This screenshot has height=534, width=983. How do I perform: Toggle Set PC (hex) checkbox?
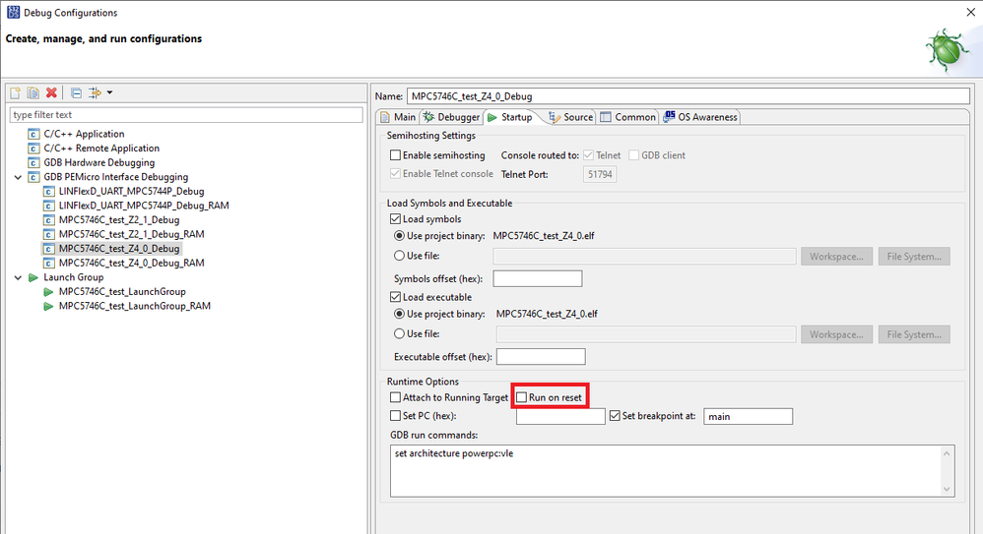(396, 416)
